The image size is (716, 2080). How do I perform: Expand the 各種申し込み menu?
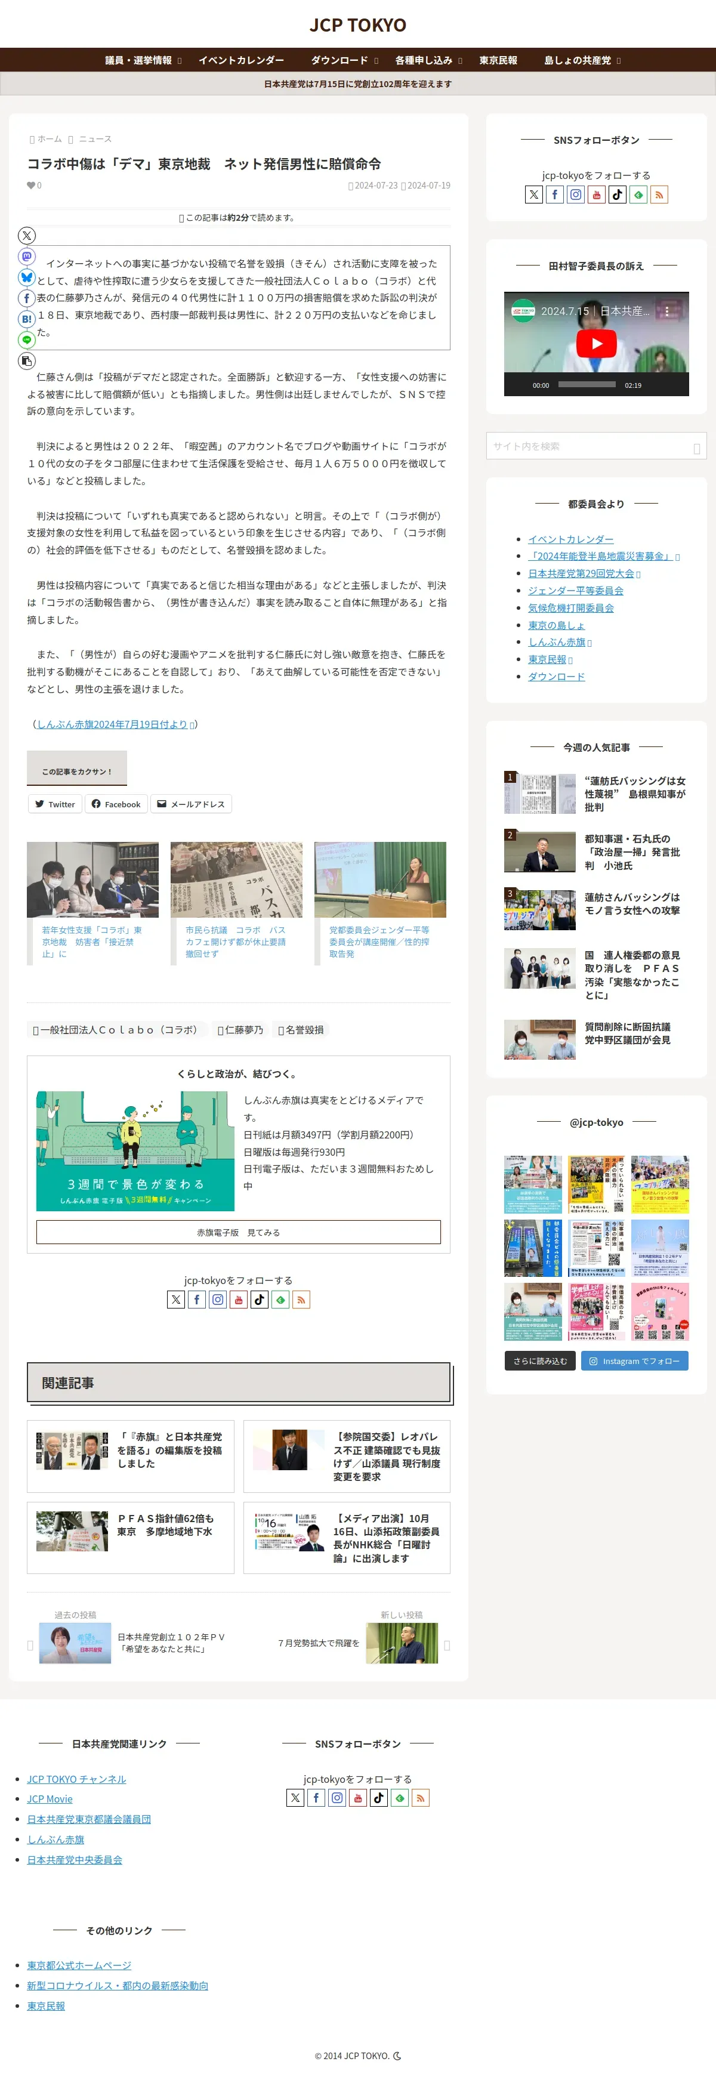[x=428, y=60]
